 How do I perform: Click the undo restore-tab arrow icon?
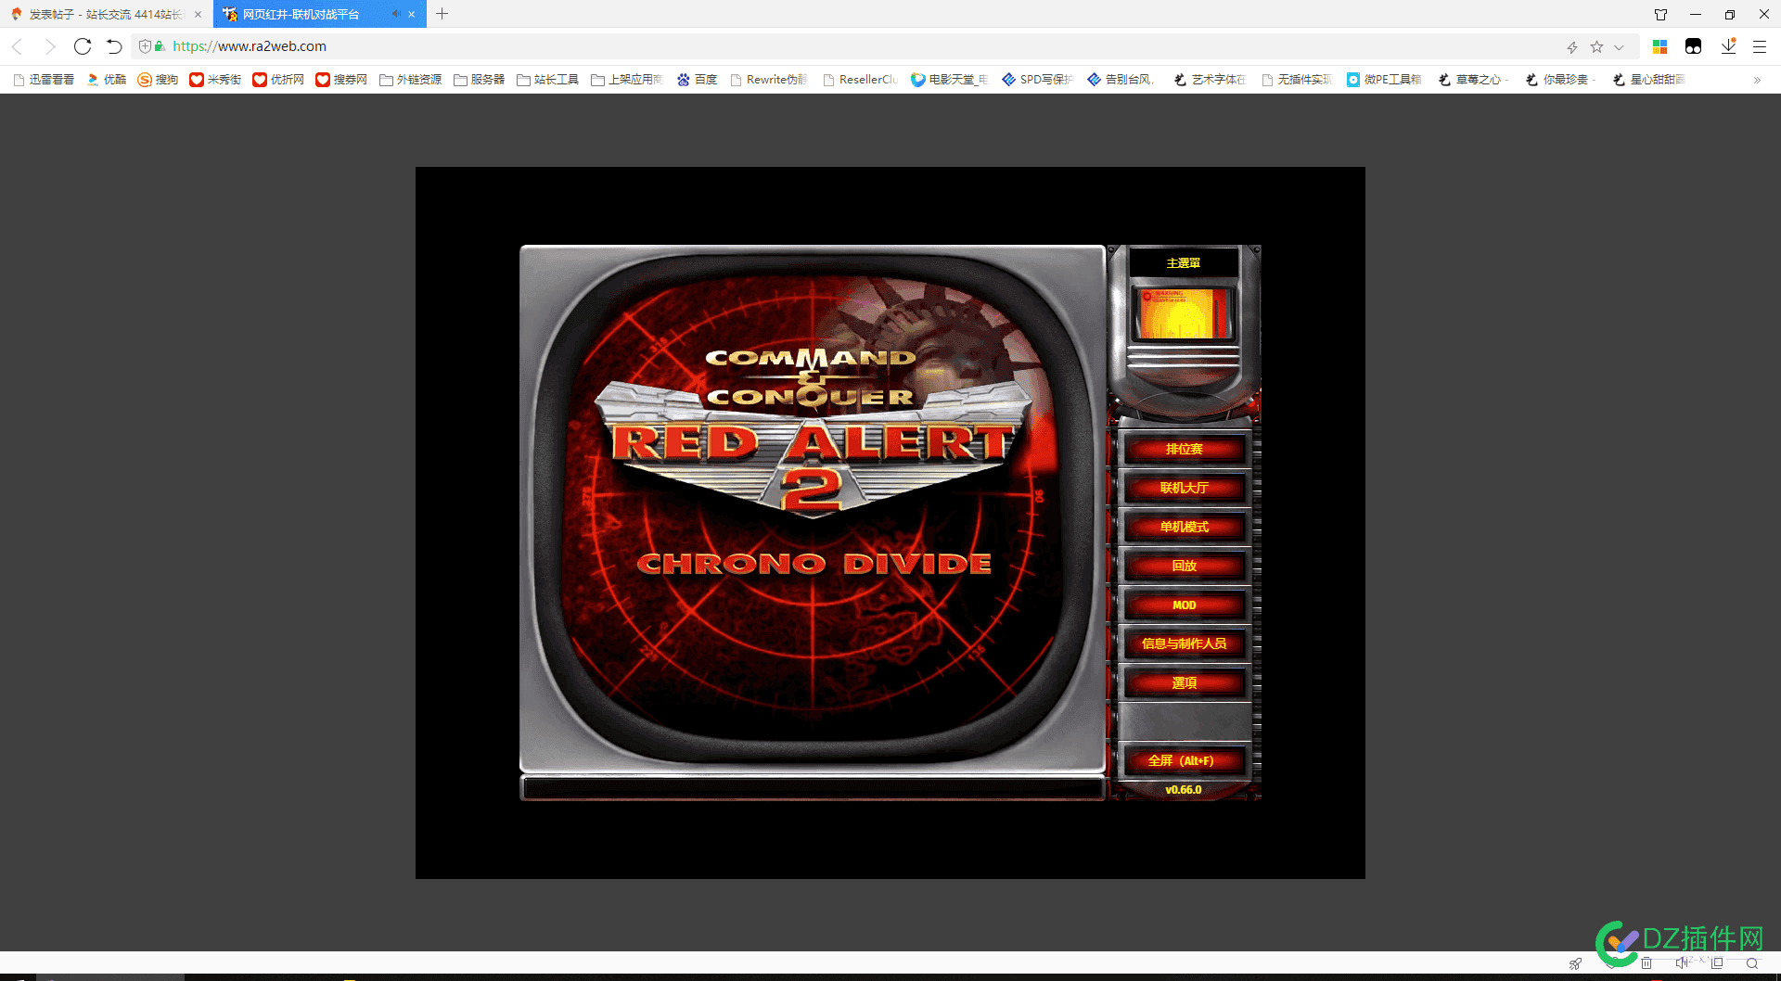pyautogui.click(x=114, y=46)
